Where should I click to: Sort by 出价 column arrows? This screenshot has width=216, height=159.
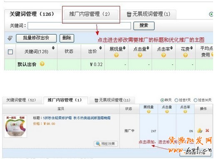(100, 48)
